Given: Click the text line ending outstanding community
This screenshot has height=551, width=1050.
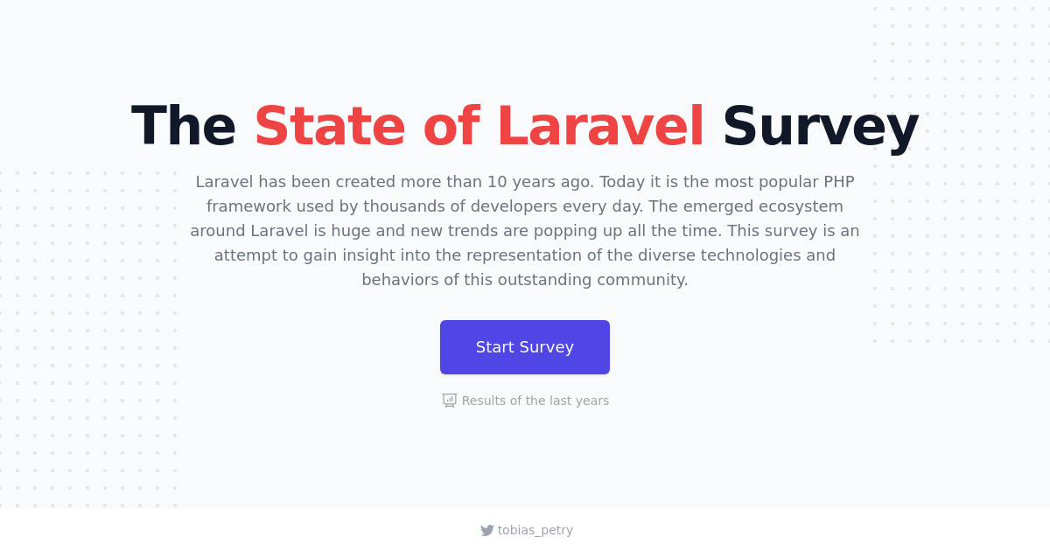Looking at the screenshot, I should 525,280.
